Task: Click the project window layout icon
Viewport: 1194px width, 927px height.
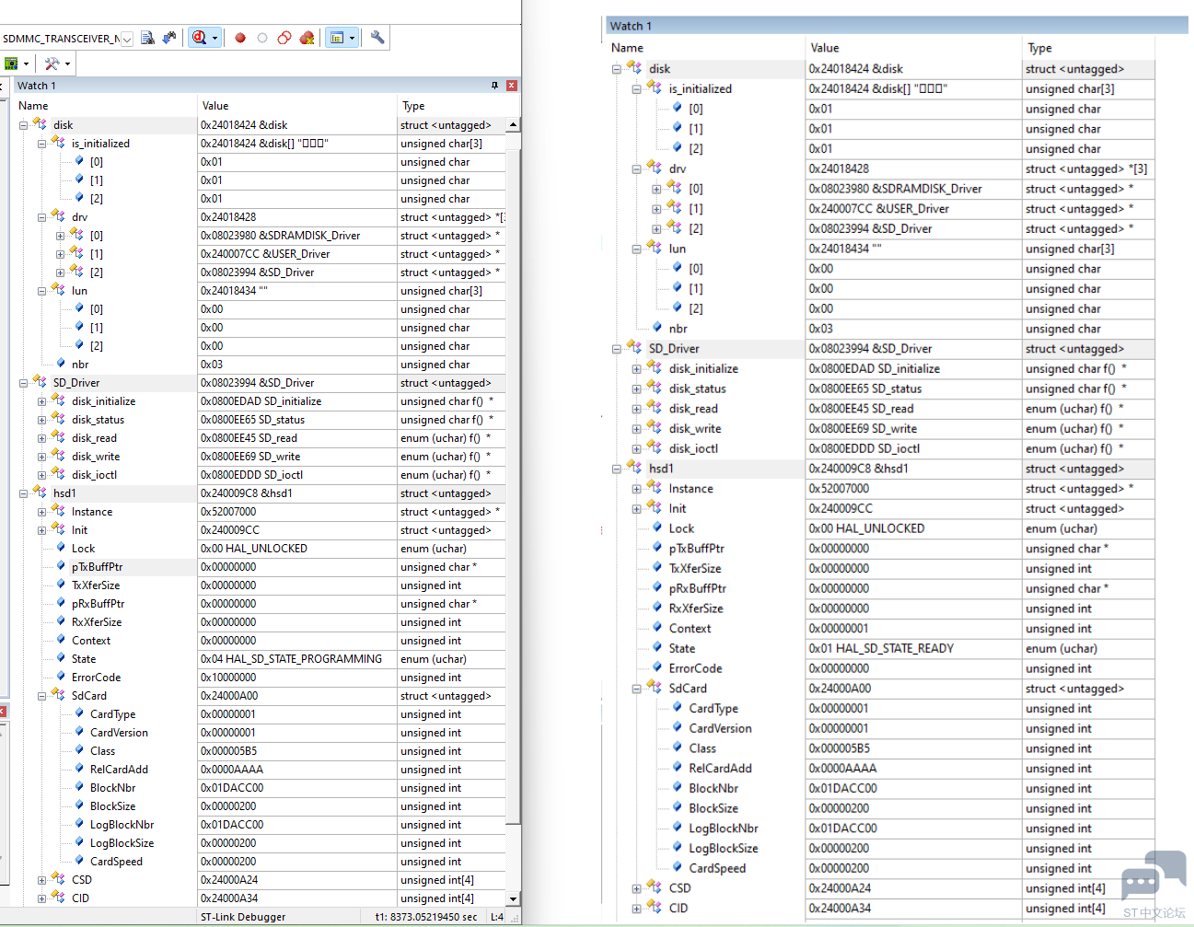Action: 337,38
